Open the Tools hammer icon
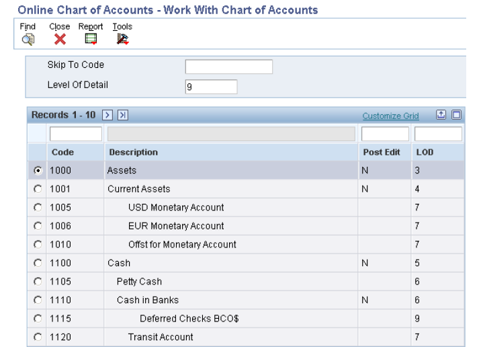Viewport: 481px width, 347px height. pos(122,39)
